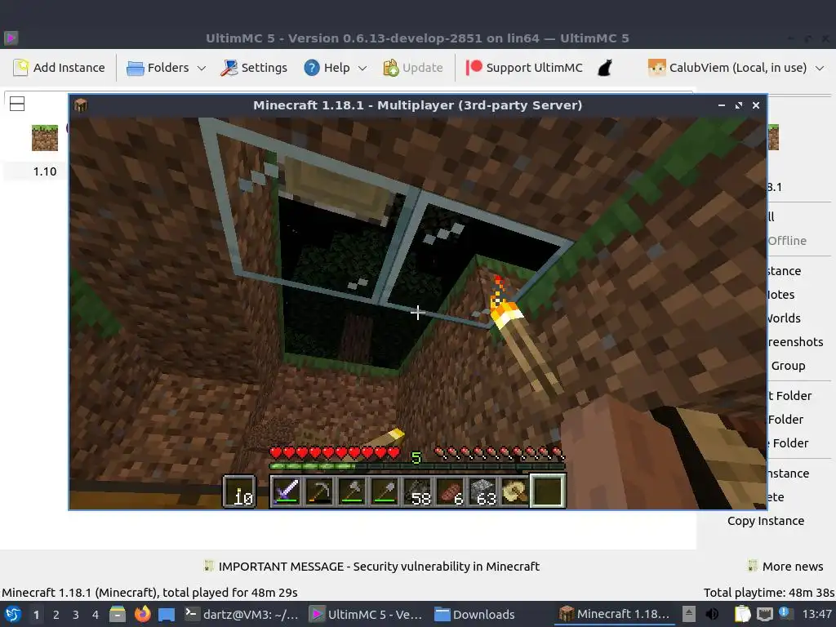This screenshot has width=836, height=627.
Task: Select the shovel hotbar slot
Action: pos(385,491)
